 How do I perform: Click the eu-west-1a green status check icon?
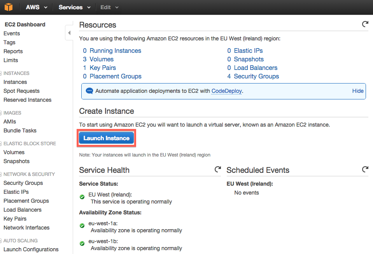click(x=82, y=226)
